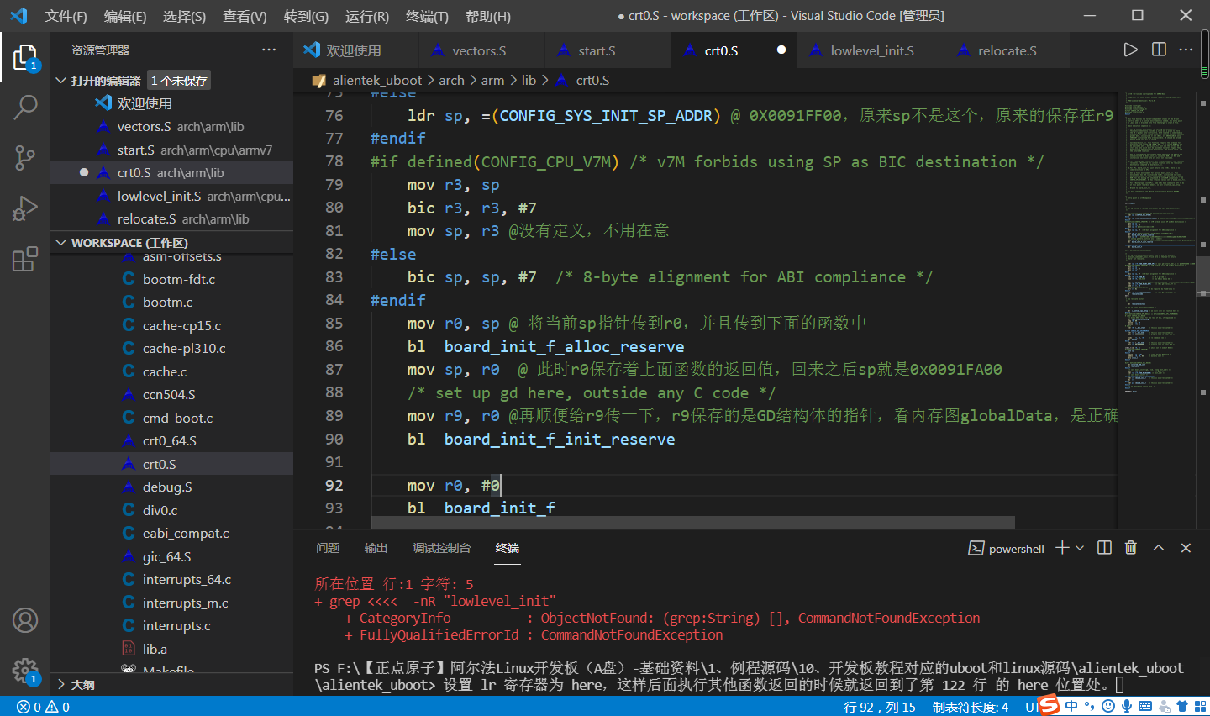
Task: Open interrupts_m.c in workspace tree
Action: 171,603
